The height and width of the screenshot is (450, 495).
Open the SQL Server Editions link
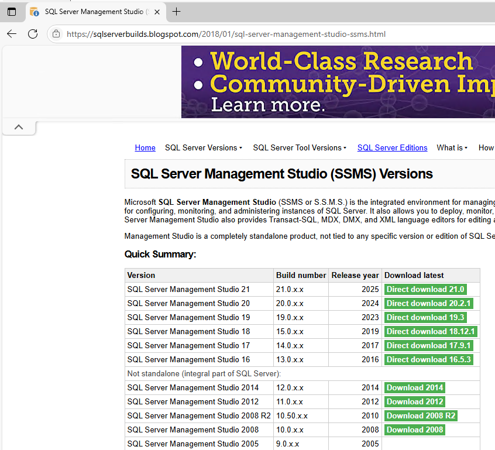point(393,148)
